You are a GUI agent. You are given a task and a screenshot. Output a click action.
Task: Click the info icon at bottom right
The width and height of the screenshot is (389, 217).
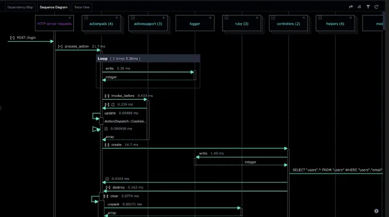pyautogui.click(x=376, y=211)
